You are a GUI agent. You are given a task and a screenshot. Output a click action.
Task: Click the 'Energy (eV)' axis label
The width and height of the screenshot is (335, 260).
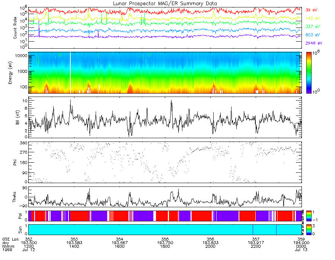click(x=10, y=73)
